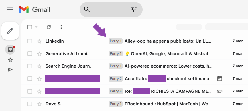Open the main menu hamburger icon

pyautogui.click(x=10, y=10)
